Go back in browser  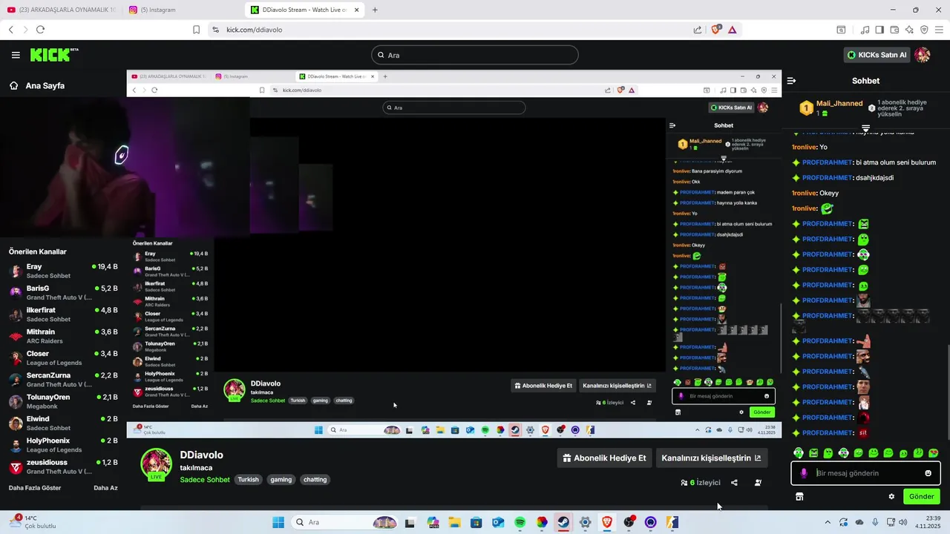tap(10, 30)
